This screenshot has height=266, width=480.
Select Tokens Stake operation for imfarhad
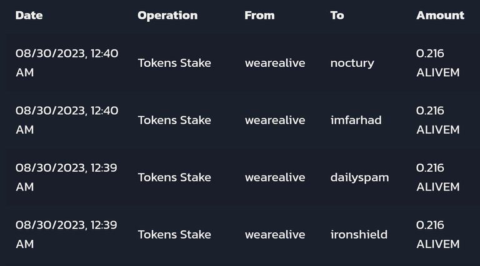tap(174, 120)
